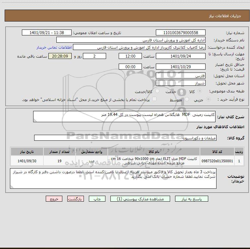This screenshot has width=250, height=249.
Task: Click the remaining days field showing 2
Action: pos(94,56)
